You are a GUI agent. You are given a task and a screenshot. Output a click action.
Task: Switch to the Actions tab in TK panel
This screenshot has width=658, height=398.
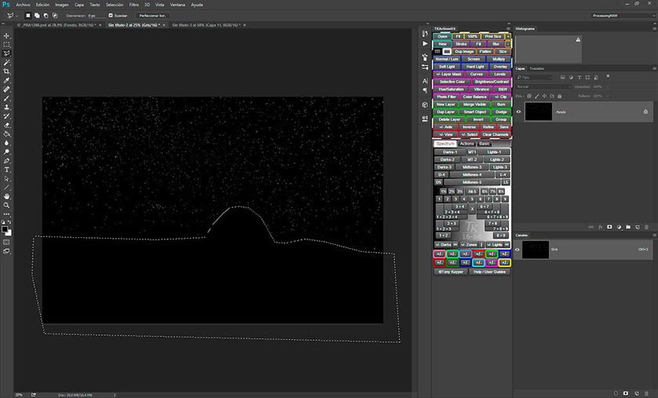[x=466, y=144]
